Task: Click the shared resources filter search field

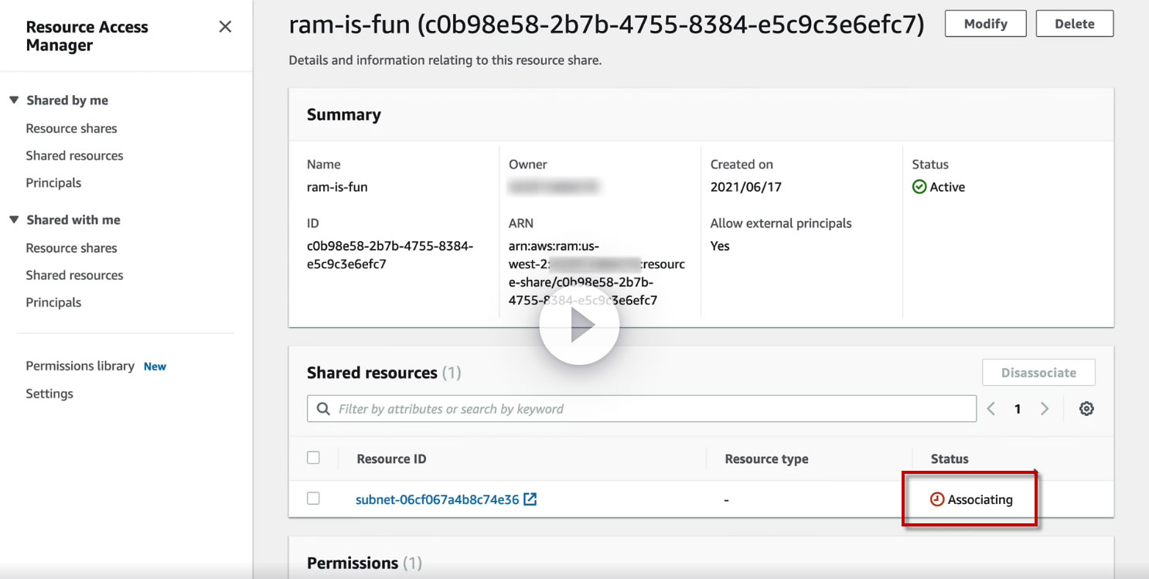Action: [650, 409]
